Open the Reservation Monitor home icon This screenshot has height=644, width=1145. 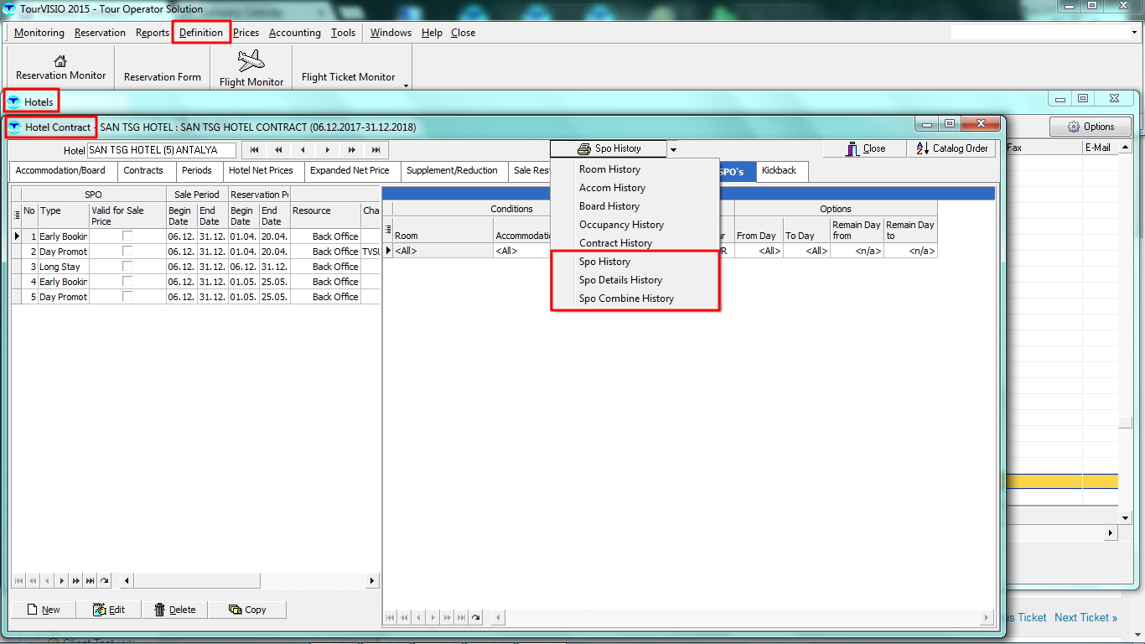(60, 60)
